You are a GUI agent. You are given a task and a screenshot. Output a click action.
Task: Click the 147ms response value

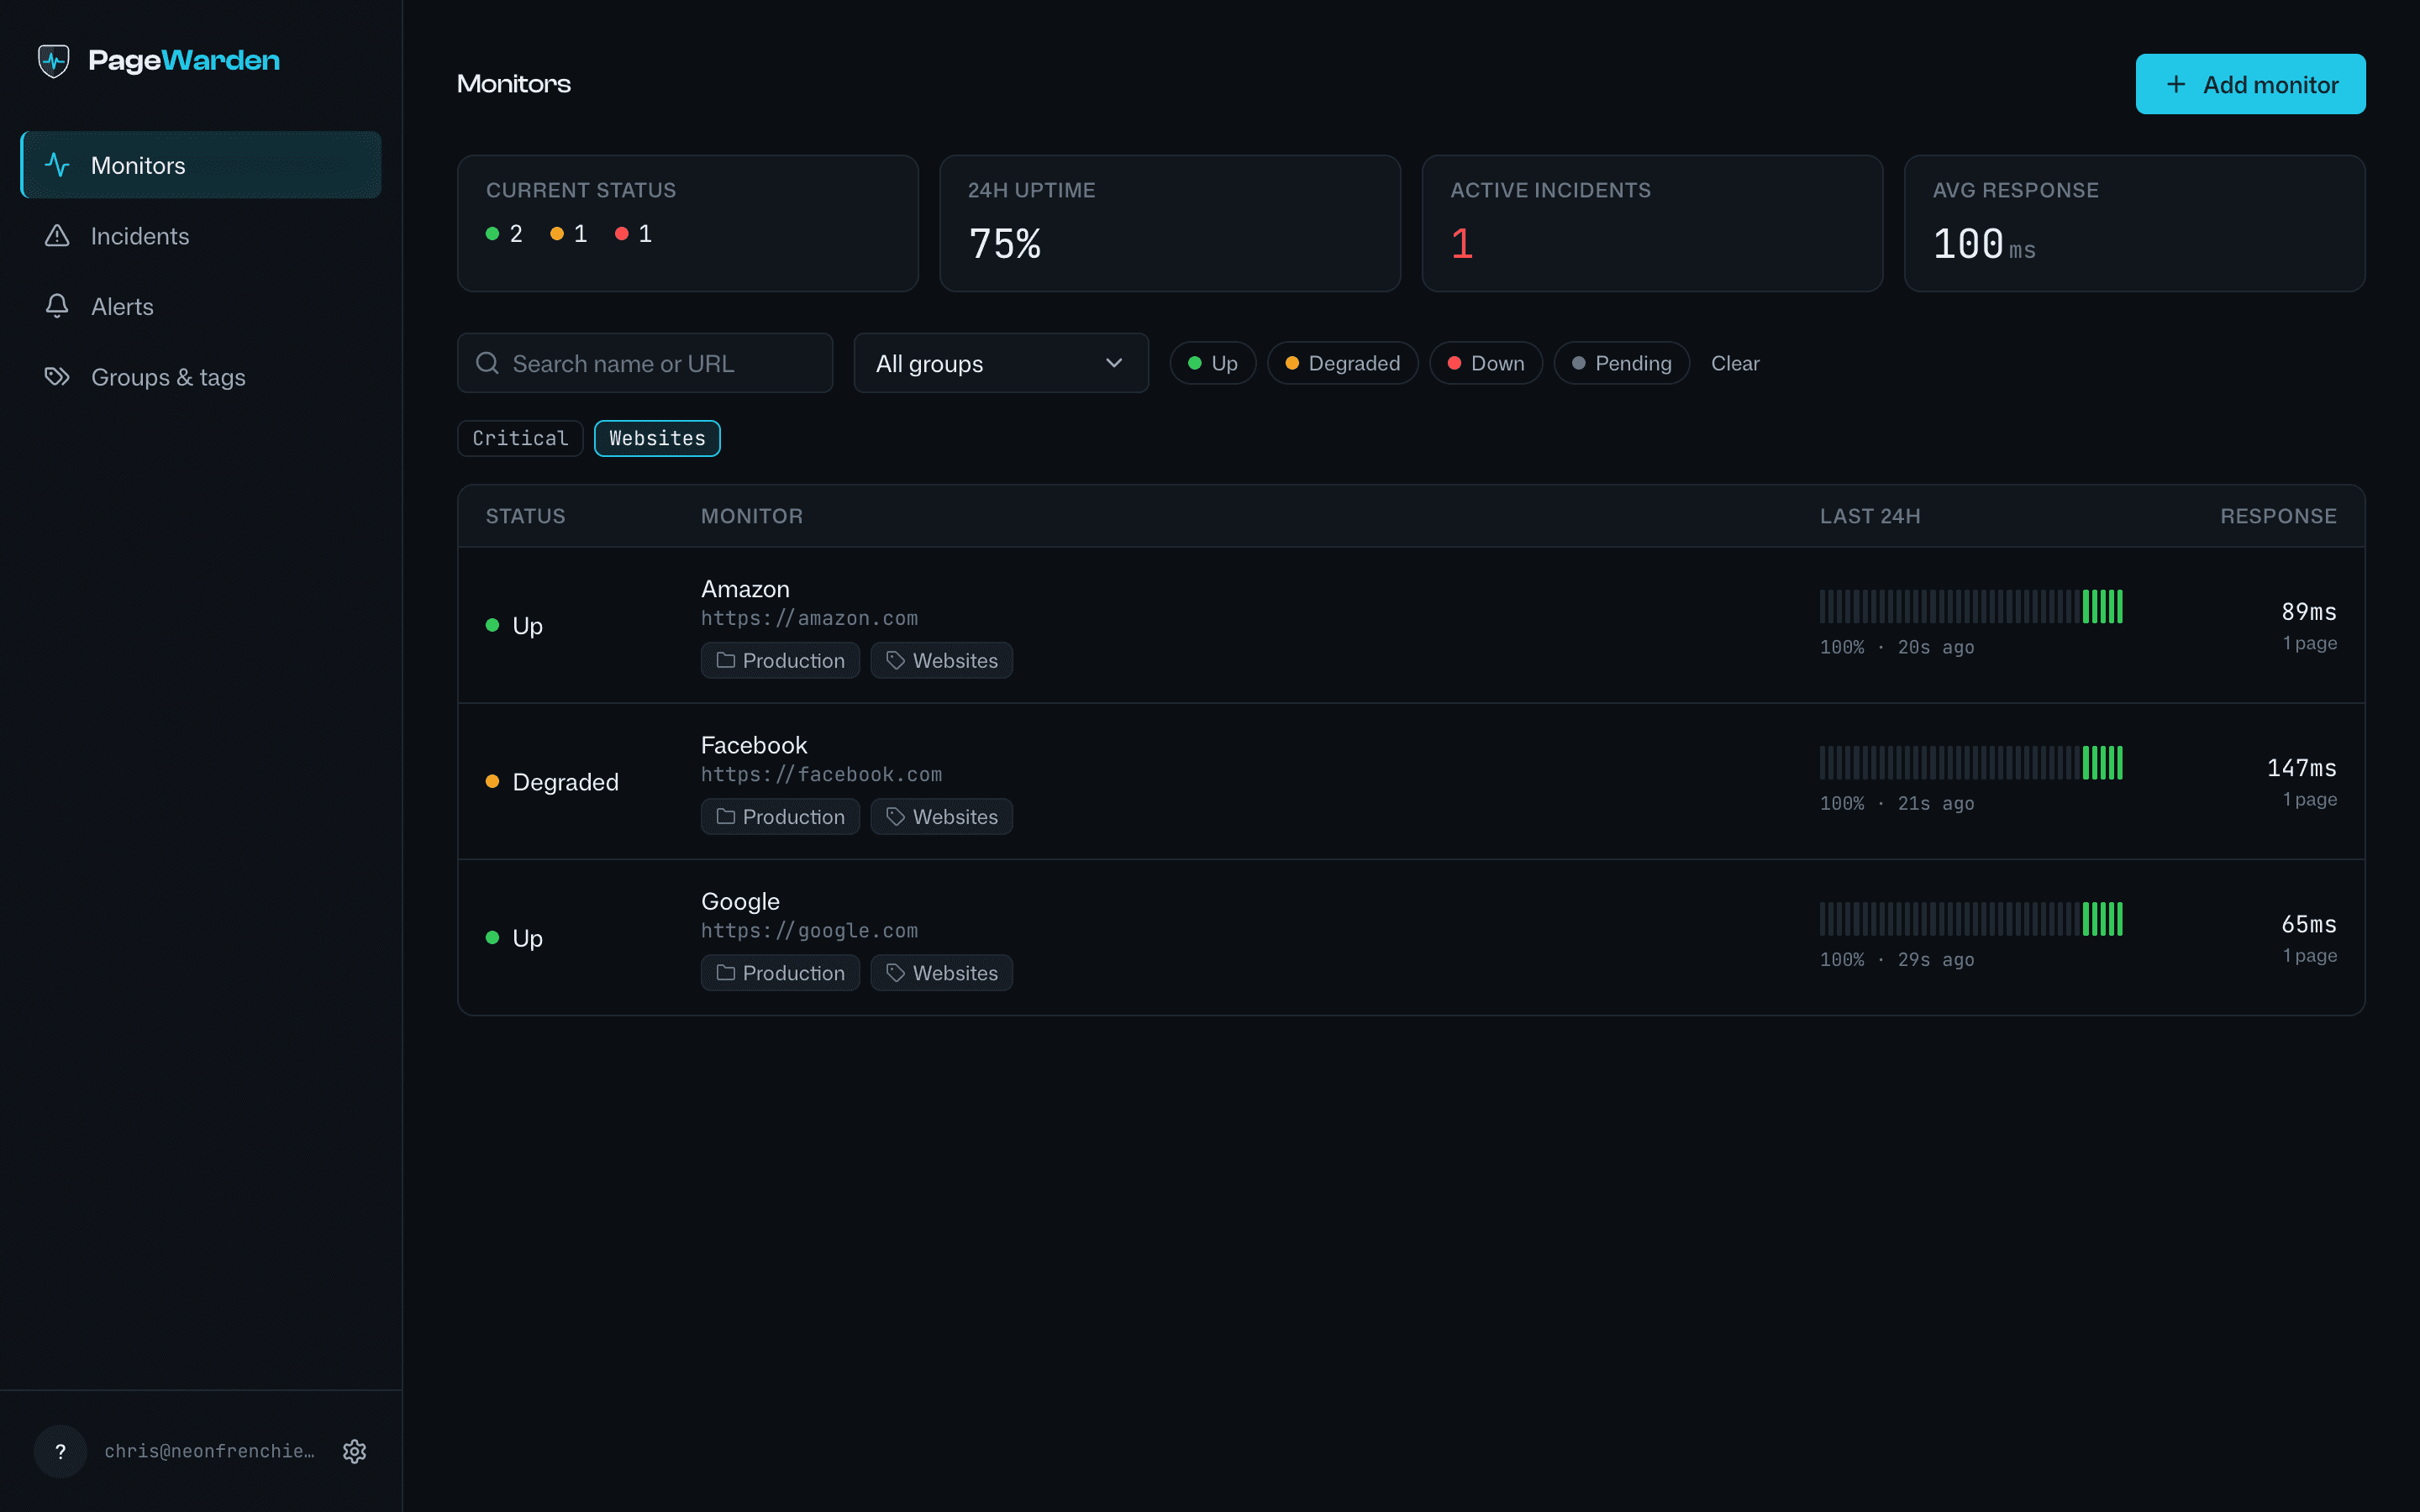pyautogui.click(x=2301, y=767)
